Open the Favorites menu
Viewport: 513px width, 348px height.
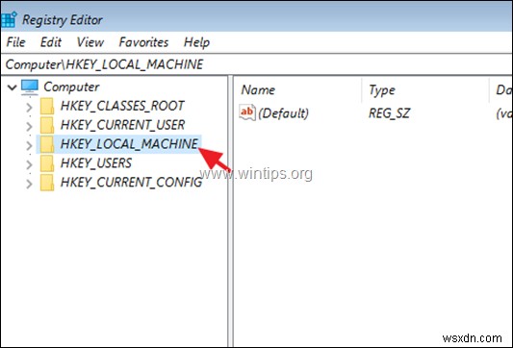click(143, 42)
